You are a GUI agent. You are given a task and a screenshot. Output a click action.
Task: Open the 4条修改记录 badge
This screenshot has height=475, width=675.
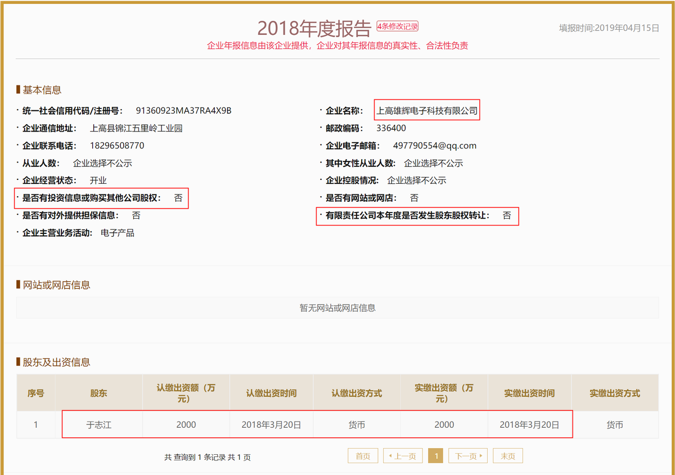coord(397,26)
